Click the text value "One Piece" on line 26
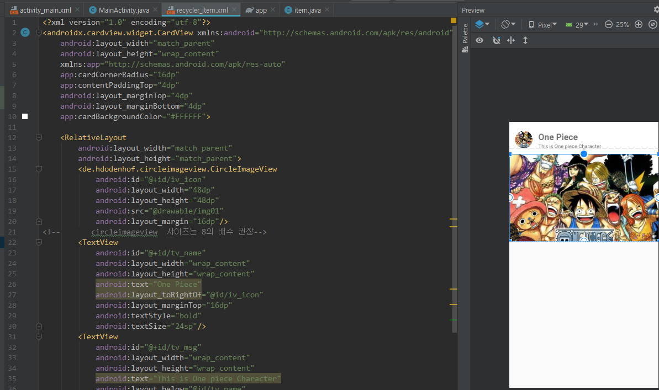The image size is (659, 390). 177,284
